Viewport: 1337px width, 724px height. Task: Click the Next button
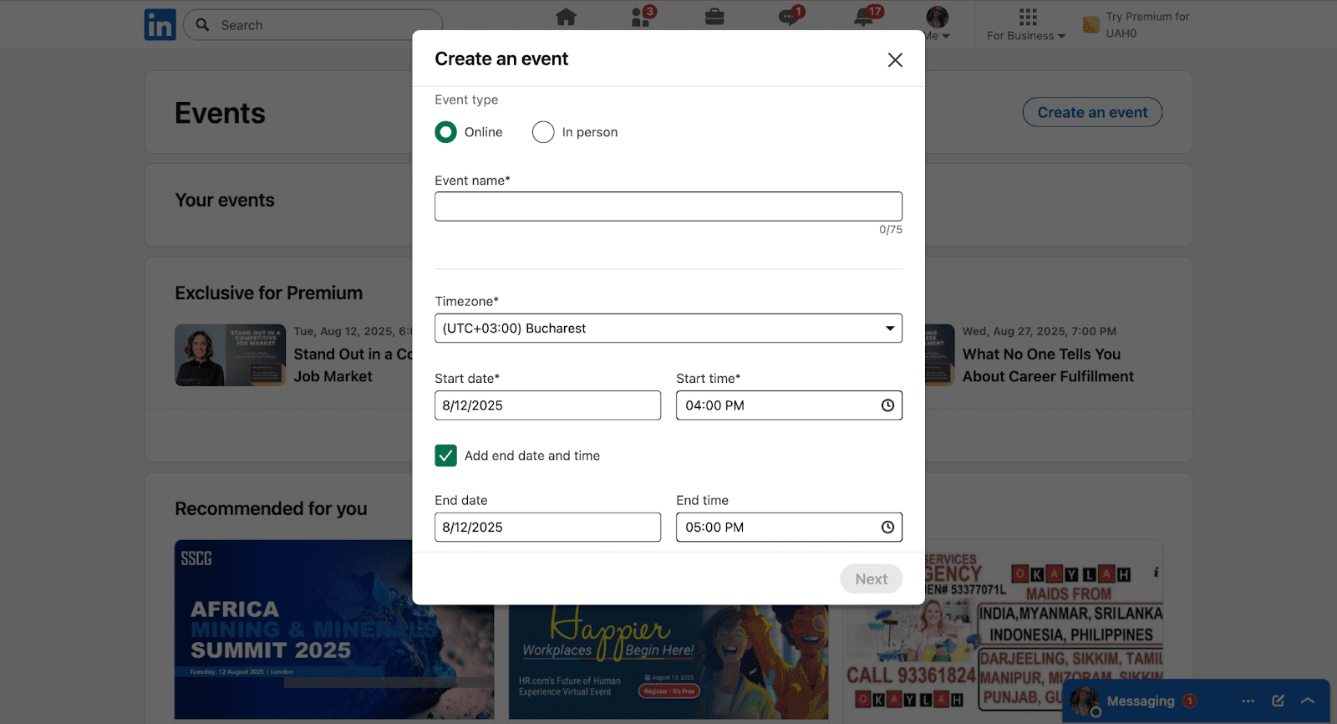coord(871,579)
